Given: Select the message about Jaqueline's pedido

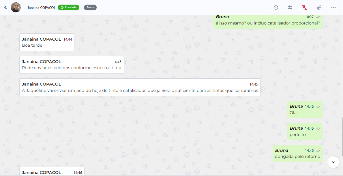Looking at the screenshot, I should pyautogui.click(x=140, y=87).
